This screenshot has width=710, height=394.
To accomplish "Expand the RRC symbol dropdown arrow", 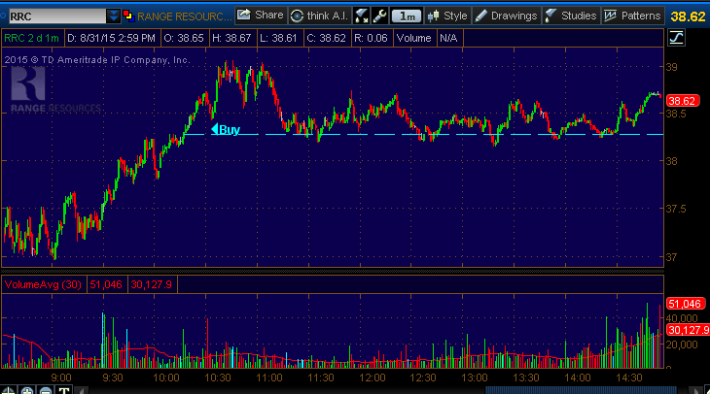I will pos(113,16).
